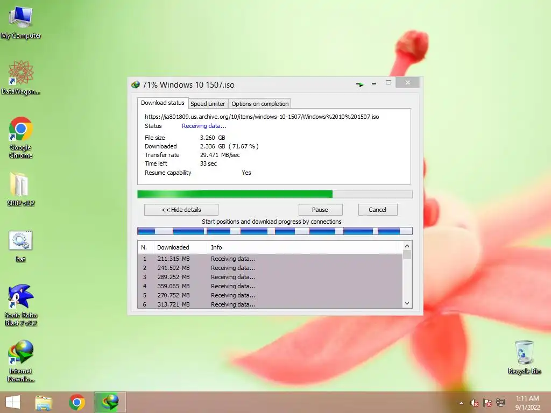Click the network tray icon

click(500, 403)
